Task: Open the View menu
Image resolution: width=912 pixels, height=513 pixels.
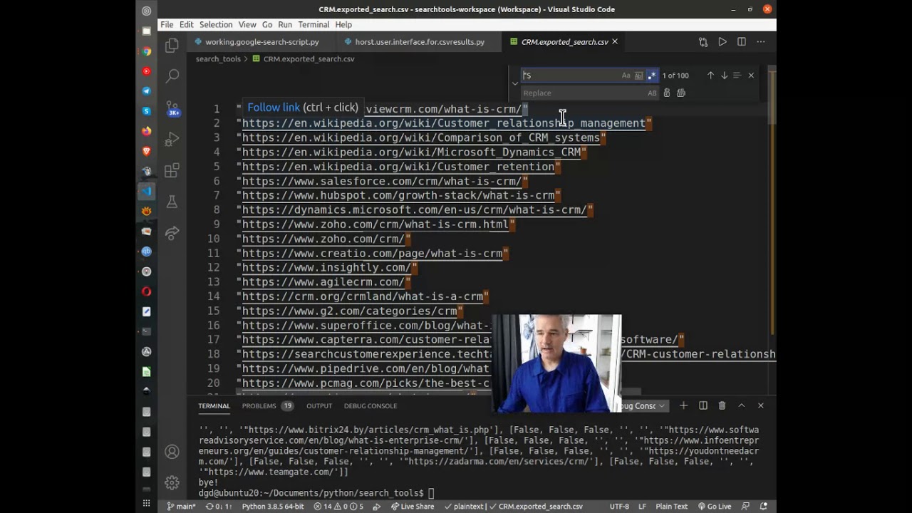Action: click(x=247, y=24)
